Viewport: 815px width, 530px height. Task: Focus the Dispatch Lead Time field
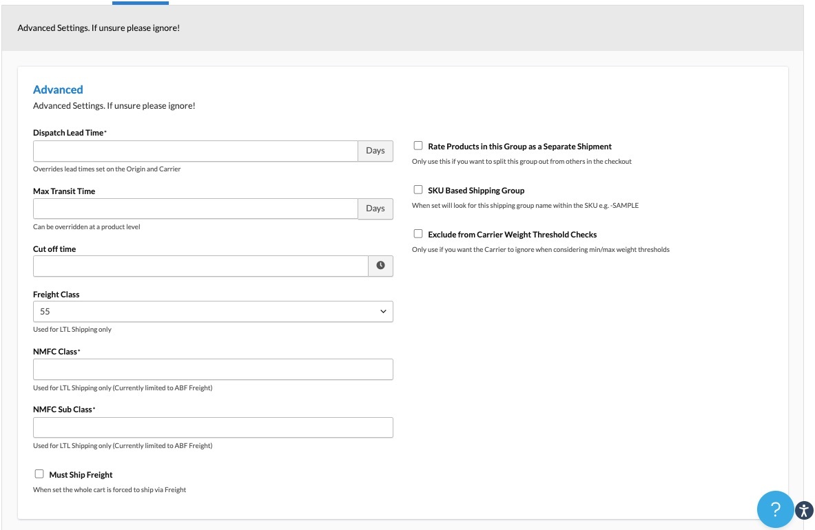click(x=195, y=151)
